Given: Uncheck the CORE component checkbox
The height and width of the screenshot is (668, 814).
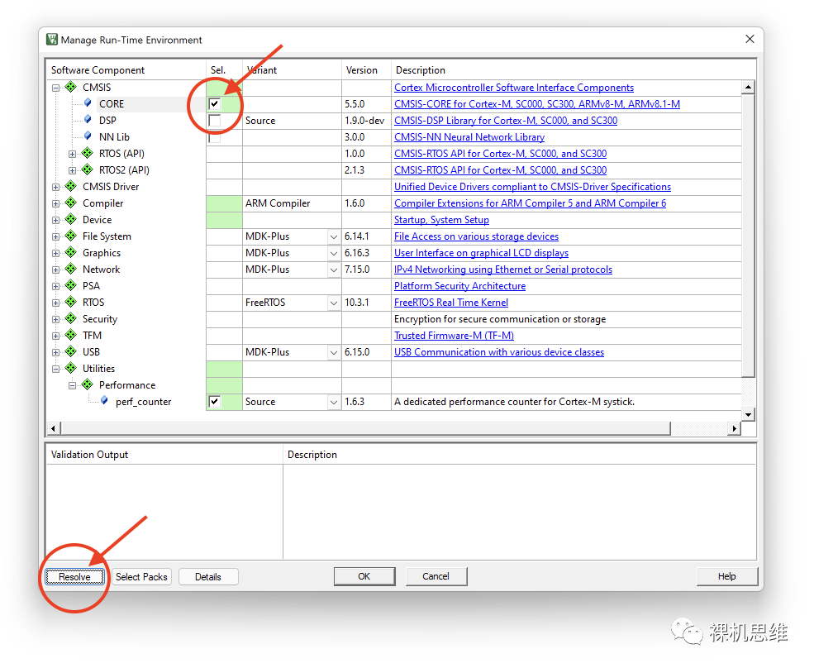Looking at the screenshot, I should coord(214,104).
